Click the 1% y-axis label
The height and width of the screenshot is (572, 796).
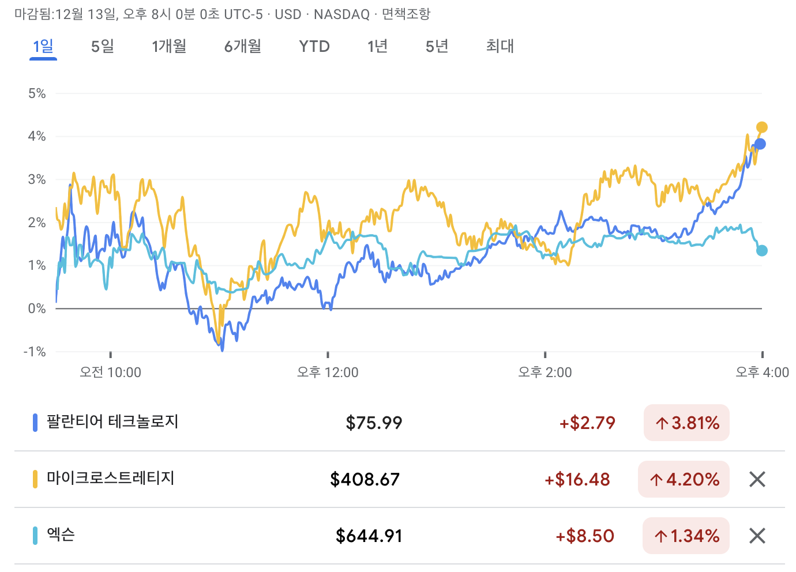[37, 265]
